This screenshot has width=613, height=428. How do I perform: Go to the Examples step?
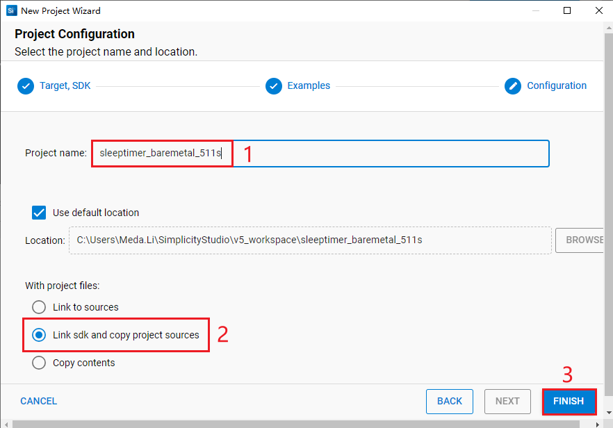(309, 85)
